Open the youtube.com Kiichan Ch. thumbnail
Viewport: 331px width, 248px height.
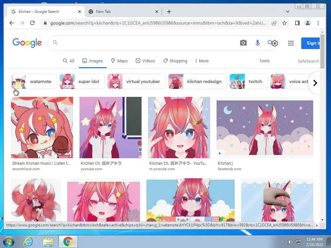[x=111, y=127]
